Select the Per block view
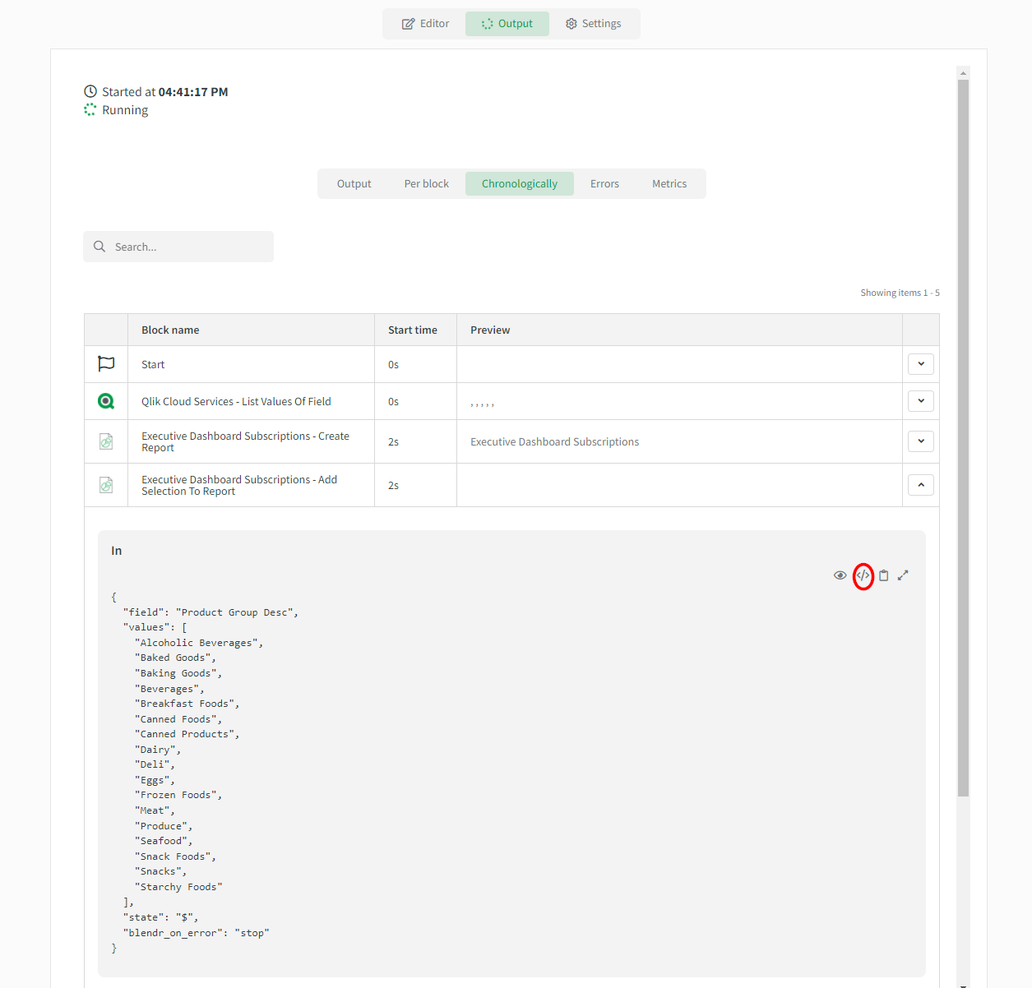This screenshot has height=988, width=1032. click(x=426, y=184)
